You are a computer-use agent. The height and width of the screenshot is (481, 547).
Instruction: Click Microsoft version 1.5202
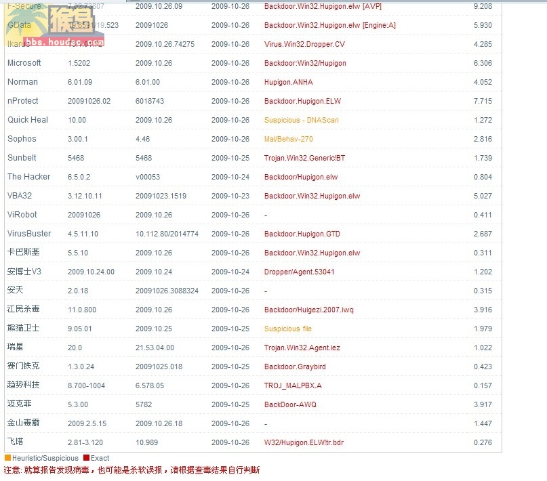[79, 63]
